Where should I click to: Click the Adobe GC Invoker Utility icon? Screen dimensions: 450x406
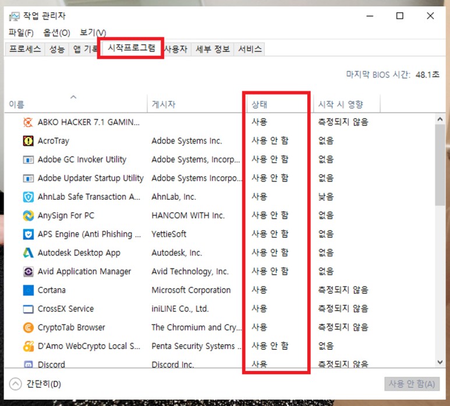tap(28, 160)
